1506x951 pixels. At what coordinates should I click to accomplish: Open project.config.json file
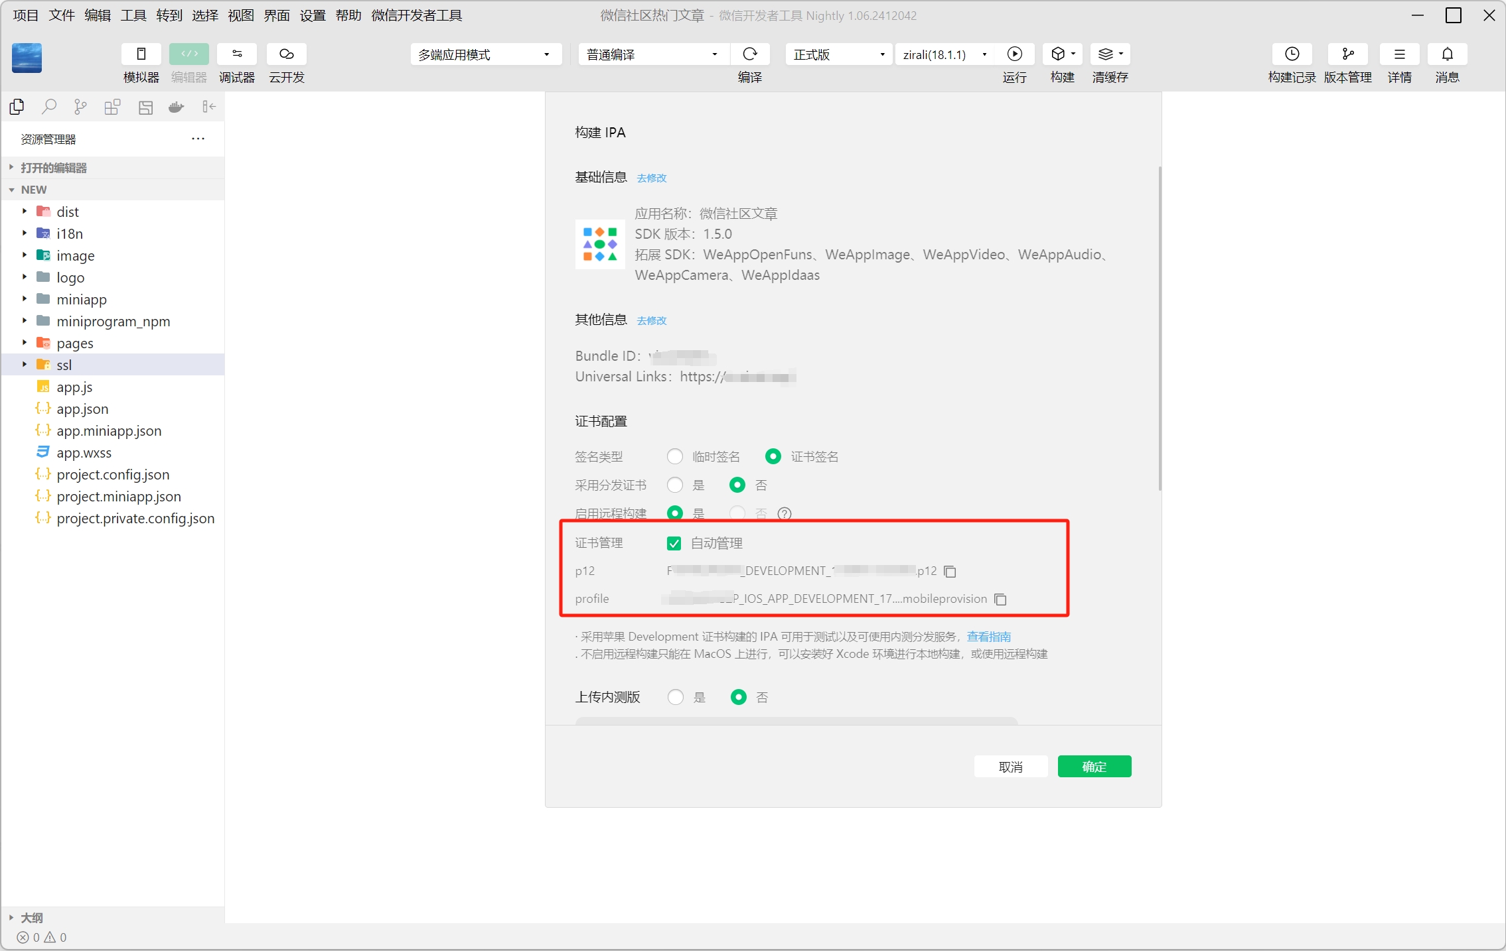point(113,474)
